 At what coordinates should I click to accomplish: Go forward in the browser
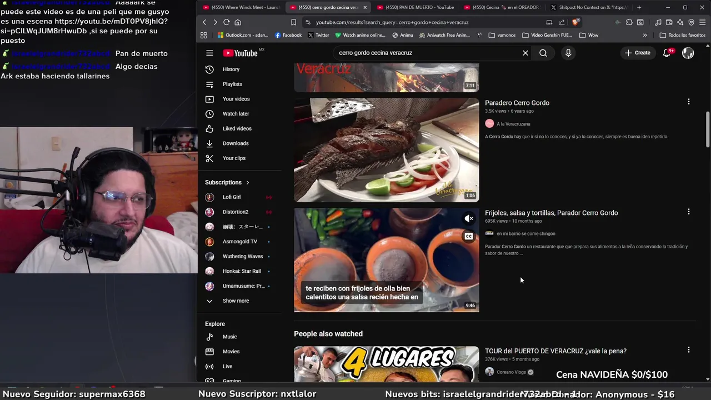click(x=215, y=22)
